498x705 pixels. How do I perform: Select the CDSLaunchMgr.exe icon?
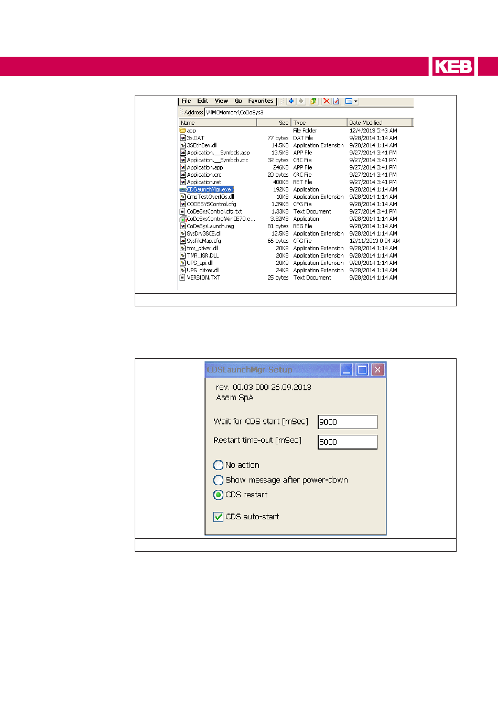click(183, 189)
